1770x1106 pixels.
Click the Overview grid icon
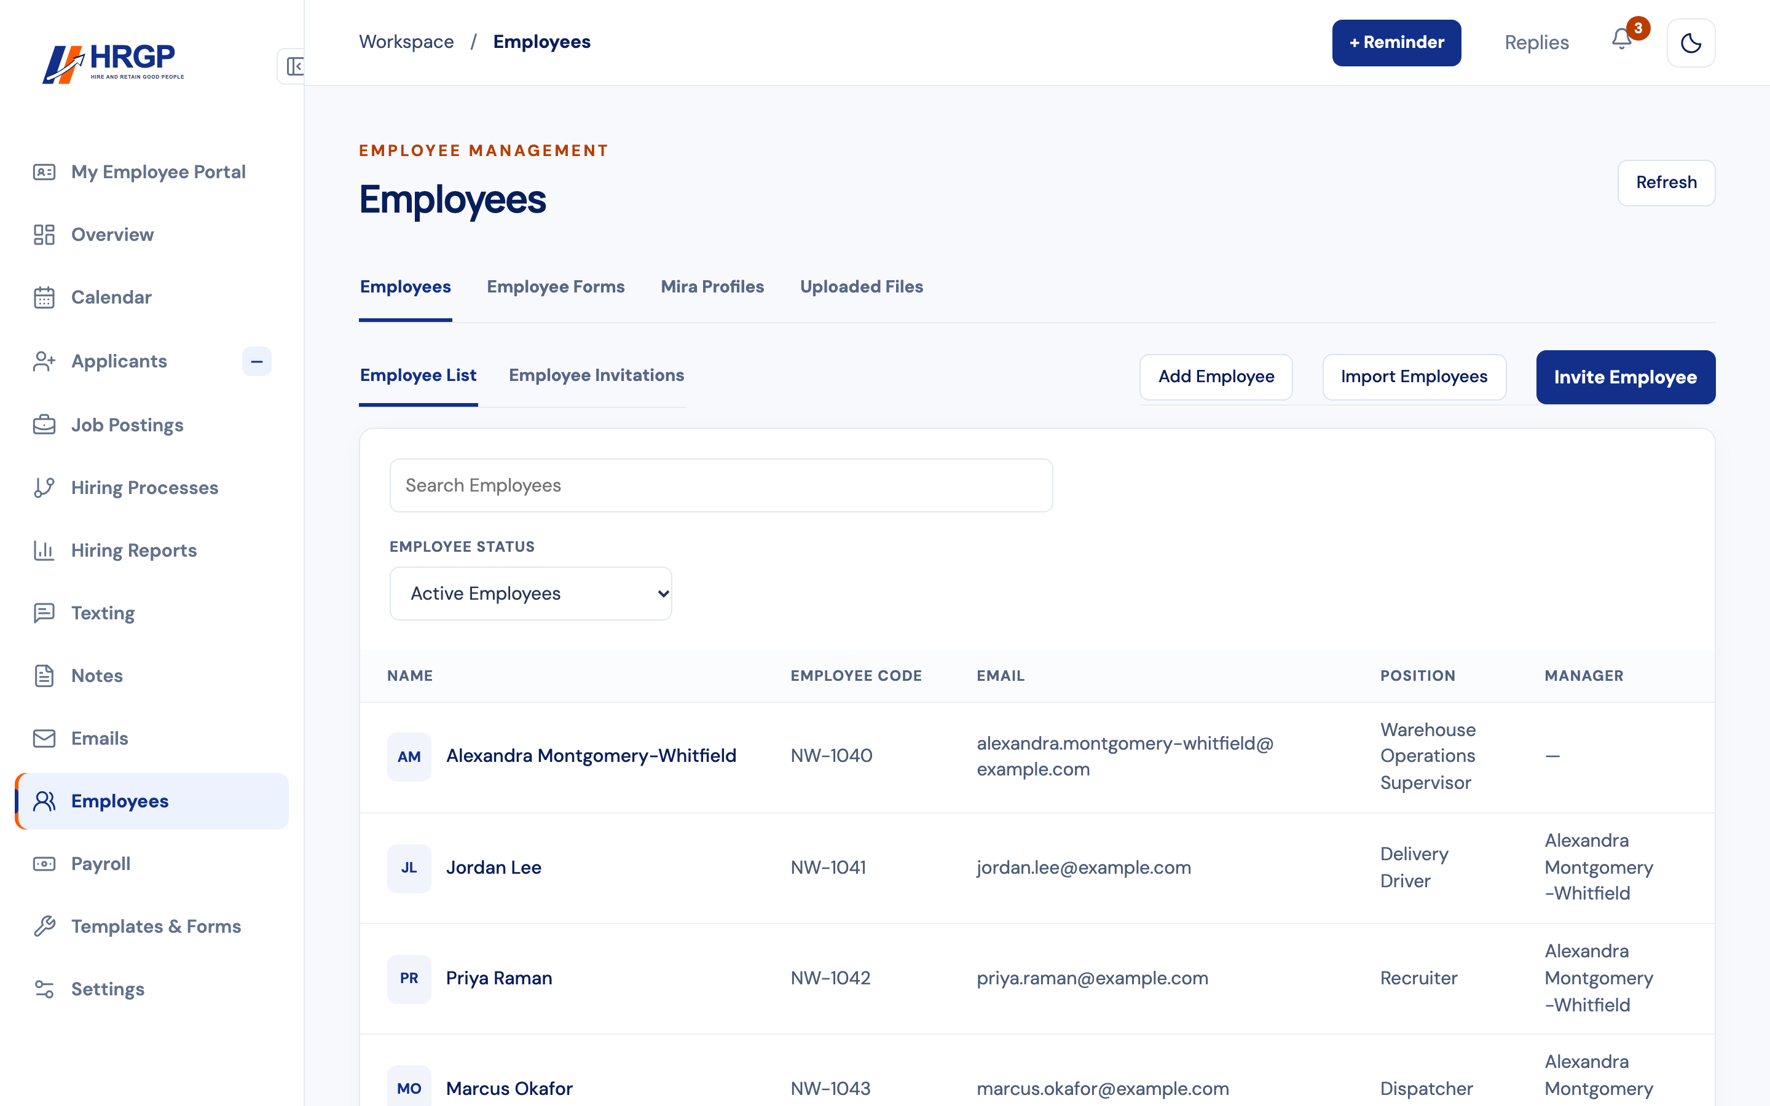pyautogui.click(x=44, y=235)
